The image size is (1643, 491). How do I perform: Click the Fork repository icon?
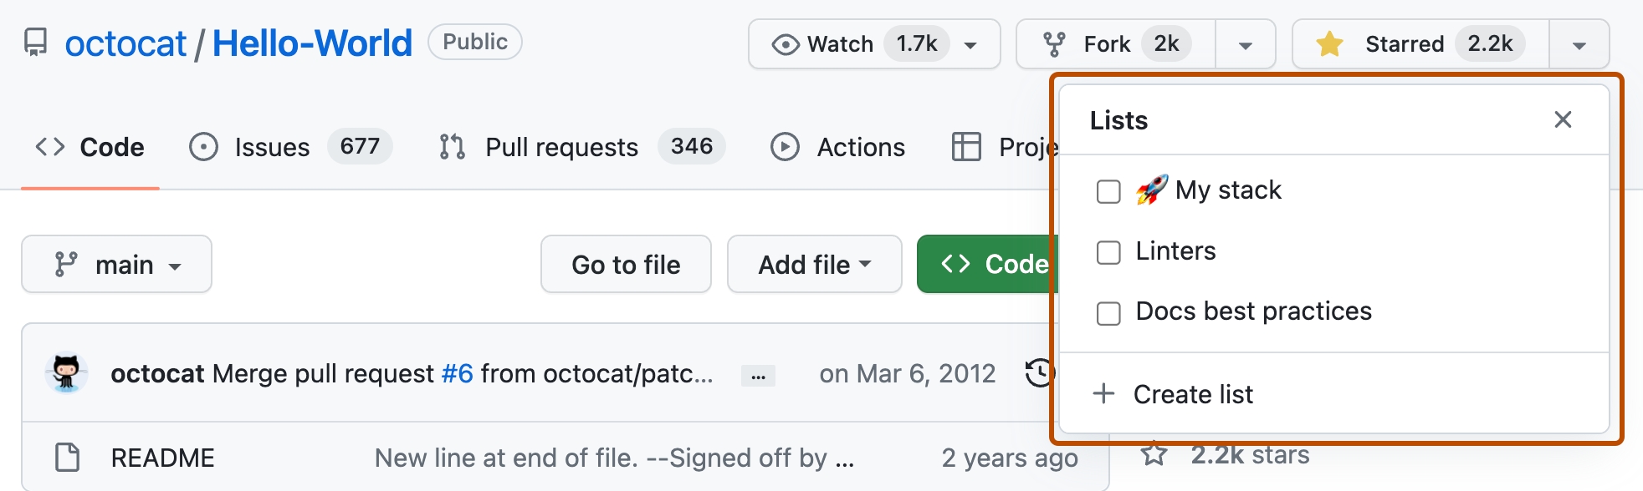pyautogui.click(x=1054, y=44)
